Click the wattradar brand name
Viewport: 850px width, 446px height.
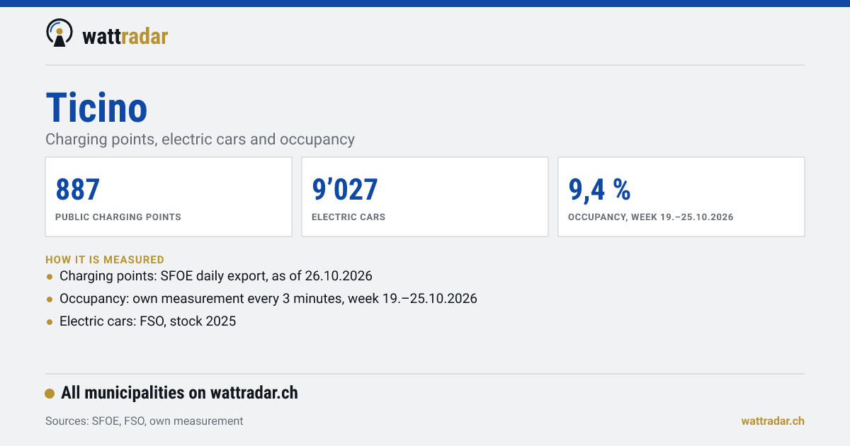125,35
